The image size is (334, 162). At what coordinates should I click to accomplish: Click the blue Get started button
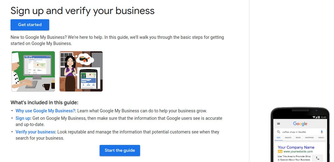click(30, 25)
